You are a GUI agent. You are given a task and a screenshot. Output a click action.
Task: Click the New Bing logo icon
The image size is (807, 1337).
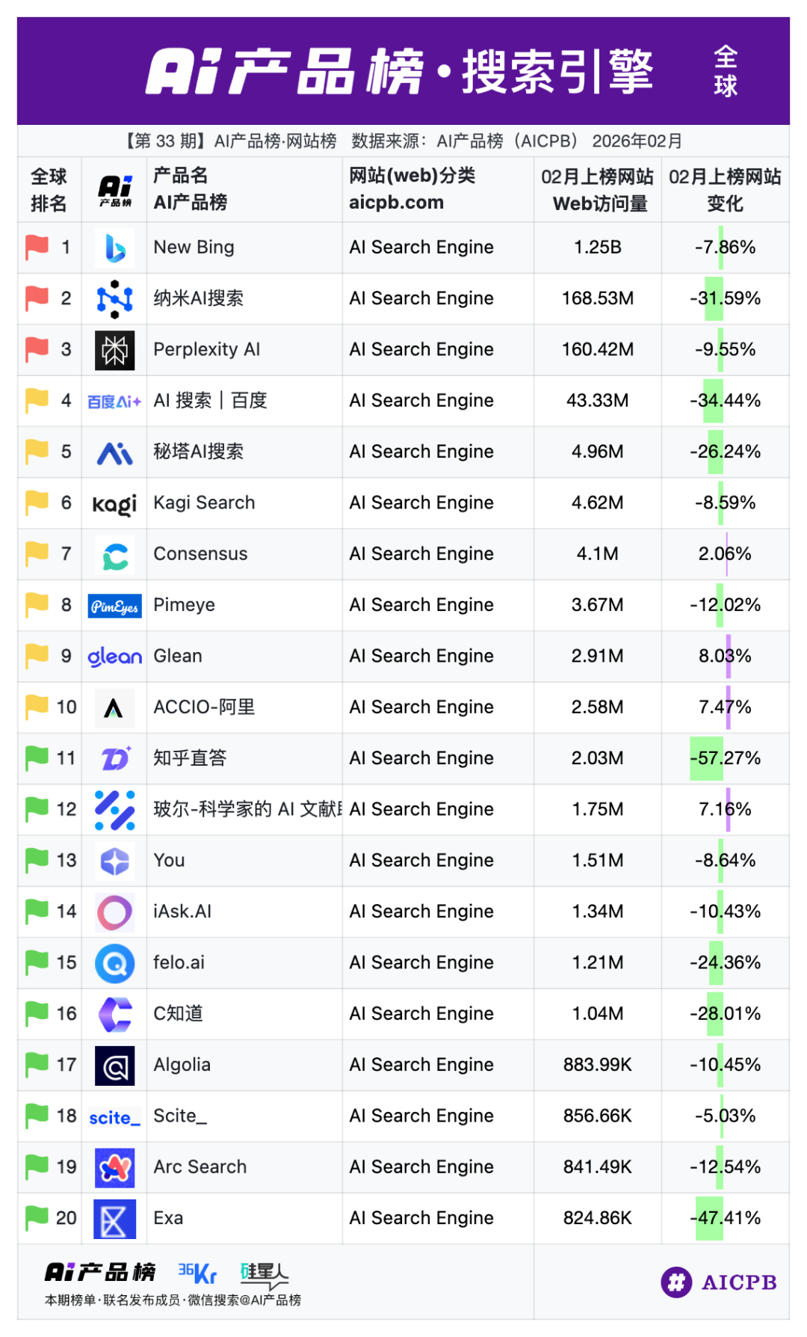click(115, 248)
